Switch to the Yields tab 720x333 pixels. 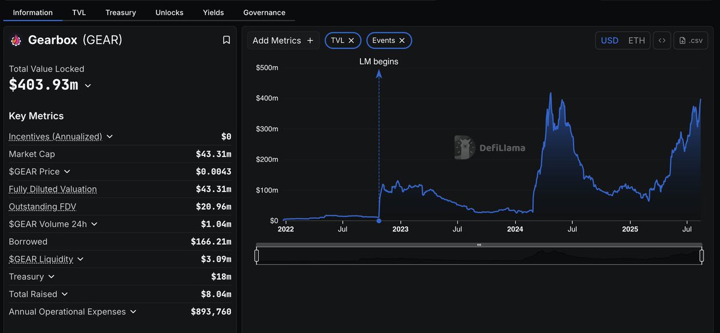point(214,12)
